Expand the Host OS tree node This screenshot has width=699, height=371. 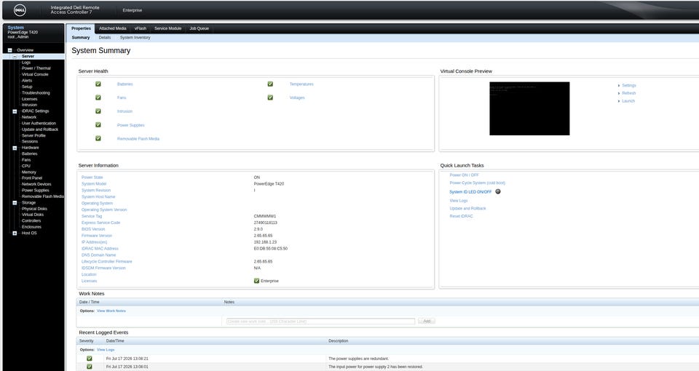tap(15, 233)
